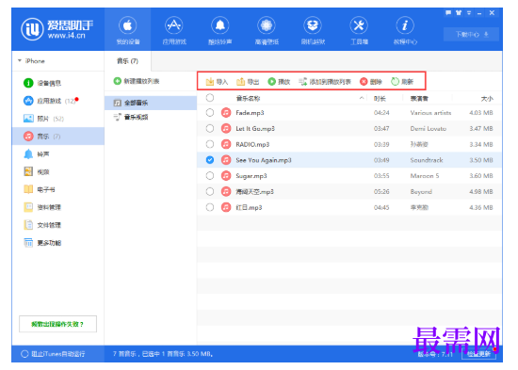Select 更多功能 more functions in sidebar
Image resolution: width=518 pixels, height=370 pixels.
58,243
